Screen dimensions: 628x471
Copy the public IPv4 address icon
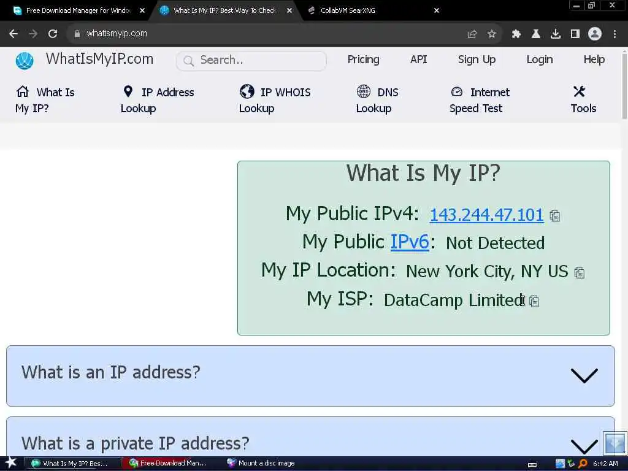554,216
